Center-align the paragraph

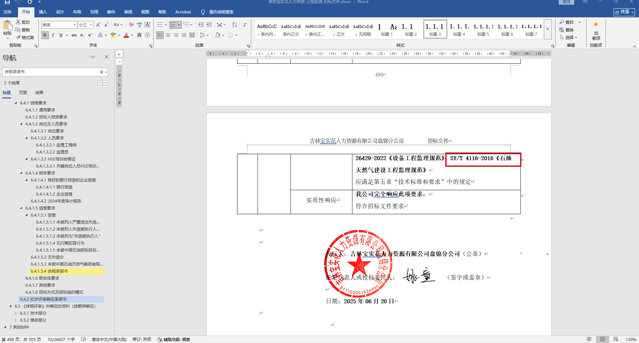click(x=168, y=35)
